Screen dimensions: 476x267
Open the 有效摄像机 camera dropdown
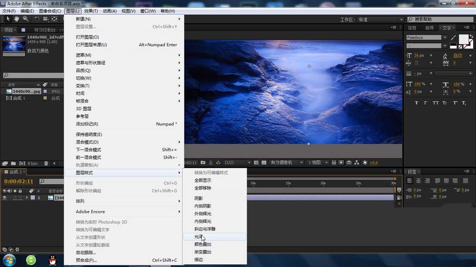(x=286, y=162)
